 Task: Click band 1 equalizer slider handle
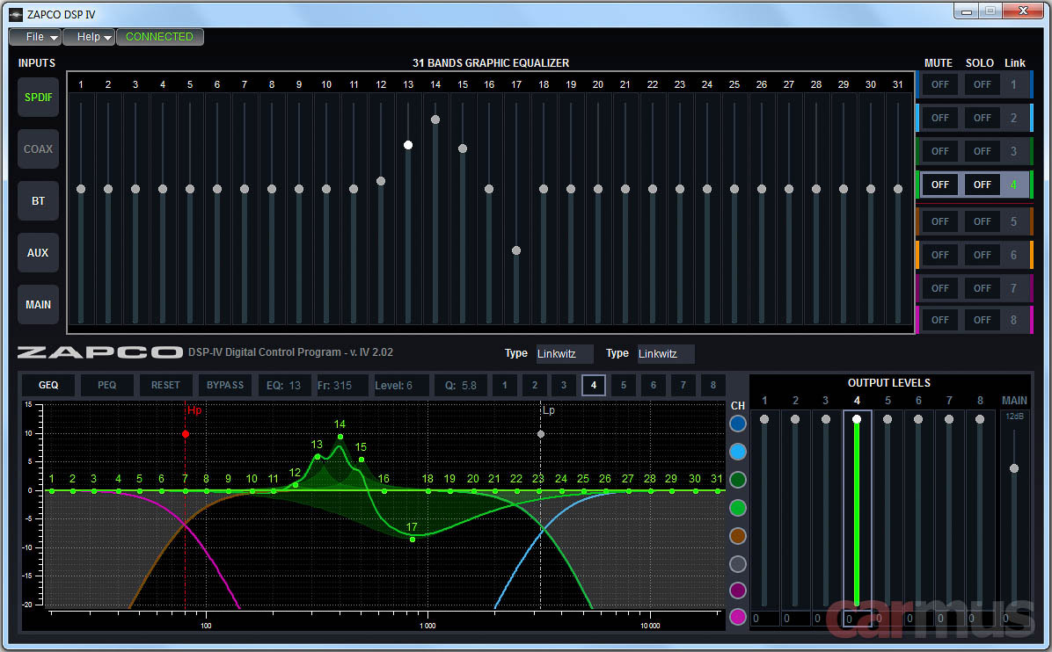(x=81, y=189)
